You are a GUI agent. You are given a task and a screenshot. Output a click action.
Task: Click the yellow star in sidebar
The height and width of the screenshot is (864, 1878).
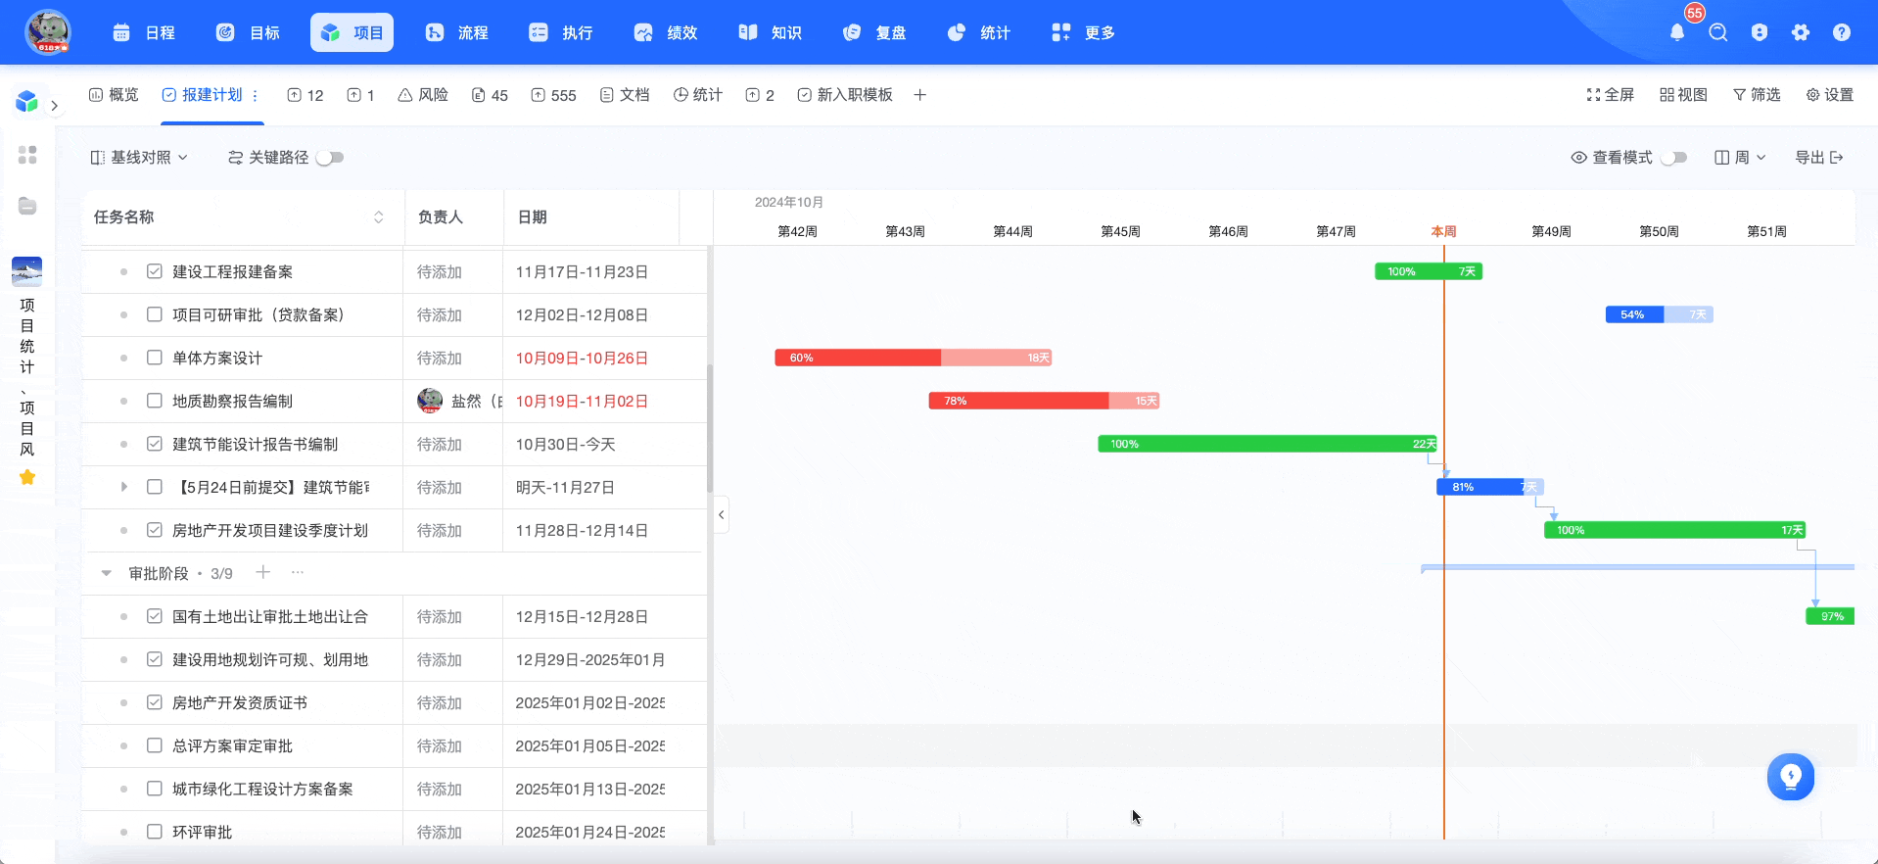click(x=27, y=477)
